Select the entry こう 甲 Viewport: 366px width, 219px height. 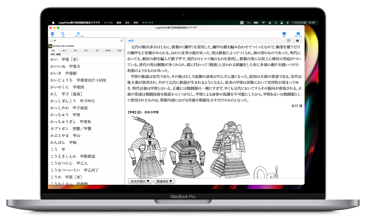coord(86,149)
